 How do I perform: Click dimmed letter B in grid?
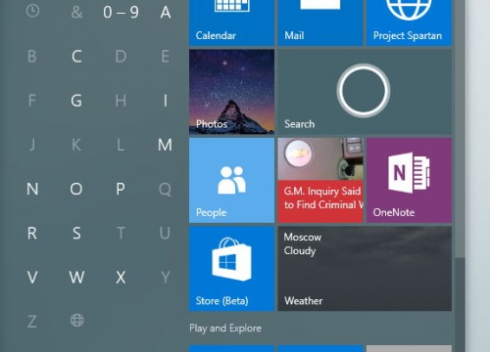pyautogui.click(x=32, y=56)
